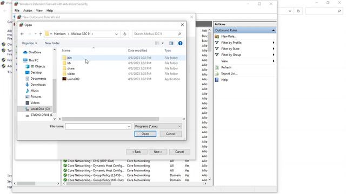Click the navigation pane scroll down arrow
346x194 pixels.
click(x=55, y=119)
